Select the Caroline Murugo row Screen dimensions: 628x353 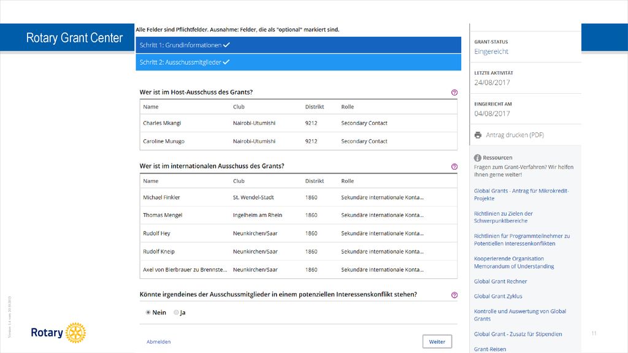[299, 142]
